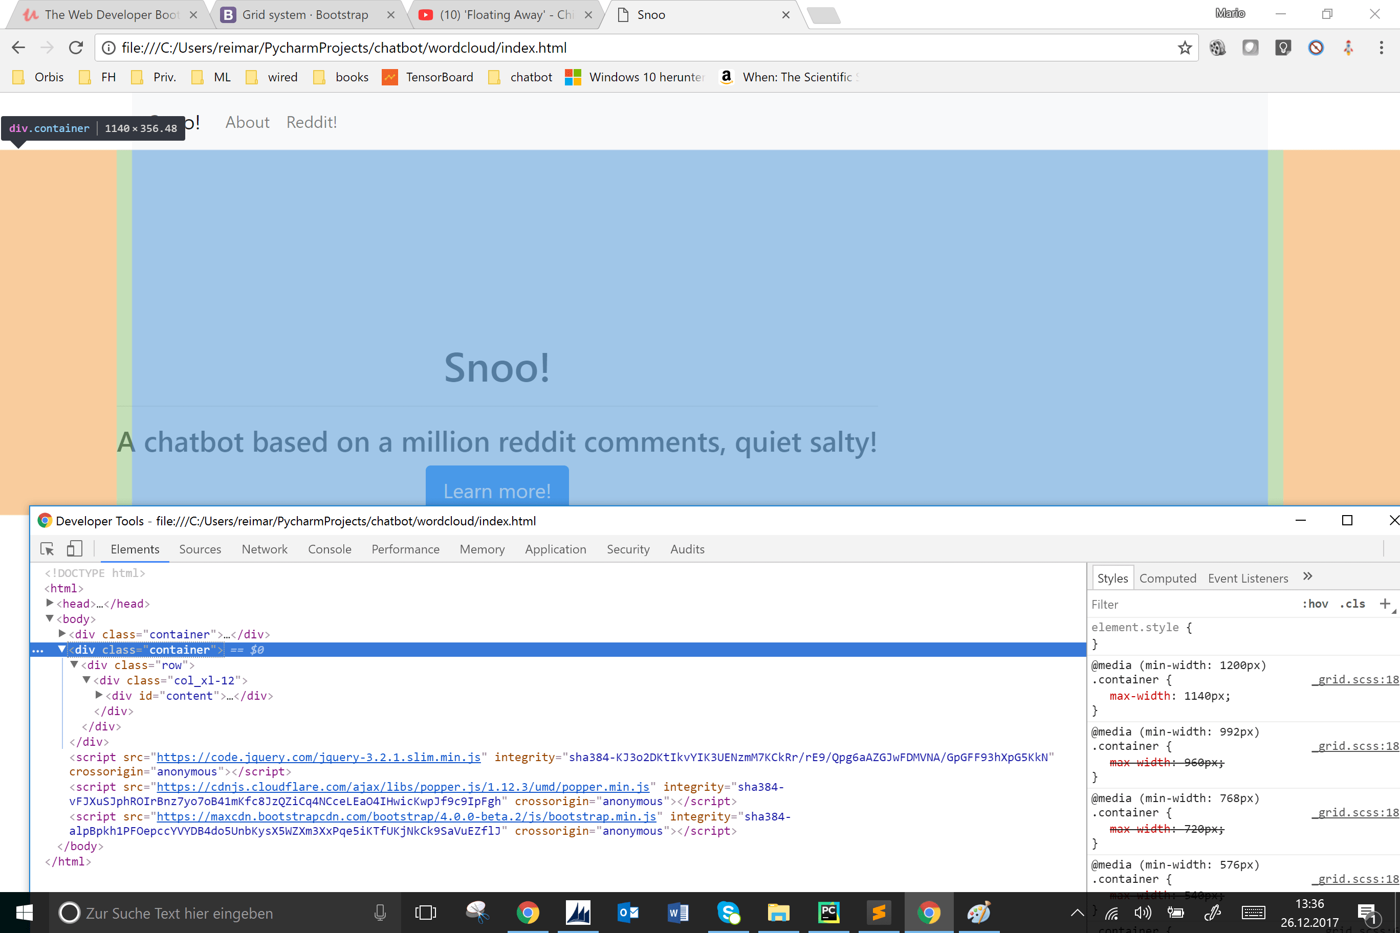This screenshot has width=1400, height=933.
Task: Add a new style rule with the plus icon
Action: (1387, 604)
